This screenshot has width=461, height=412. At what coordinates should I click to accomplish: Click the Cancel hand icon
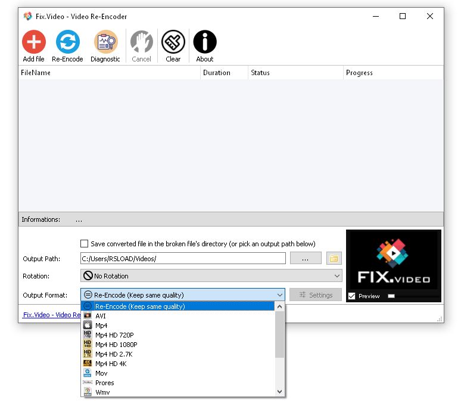click(x=141, y=42)
